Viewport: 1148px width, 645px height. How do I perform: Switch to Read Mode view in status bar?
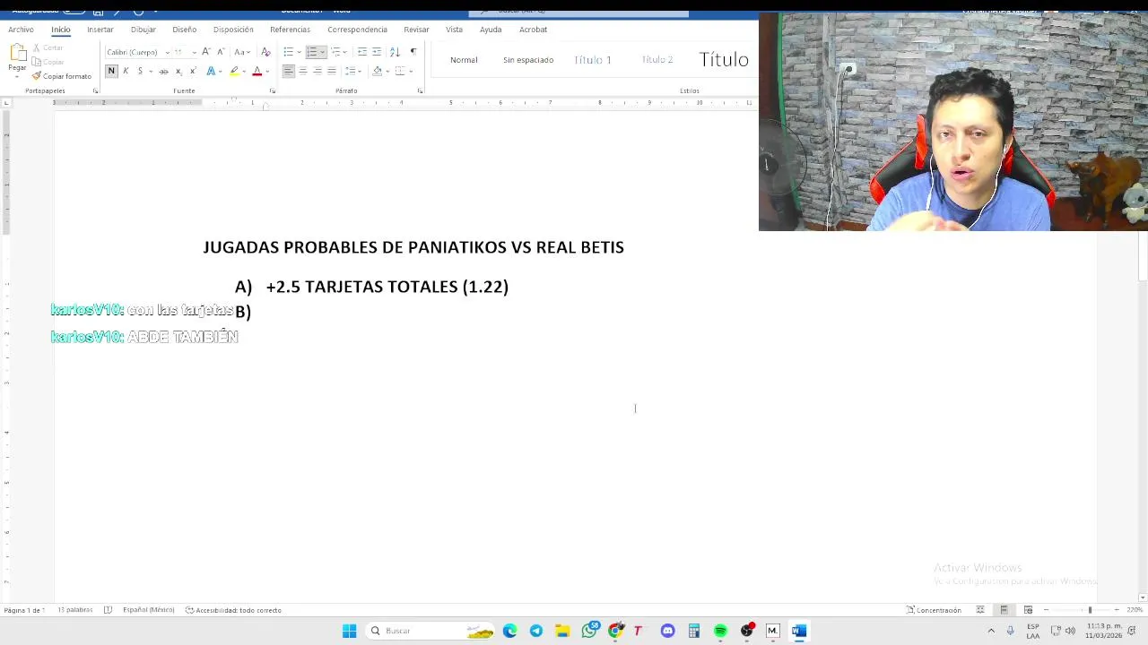[x=980, y=610]
